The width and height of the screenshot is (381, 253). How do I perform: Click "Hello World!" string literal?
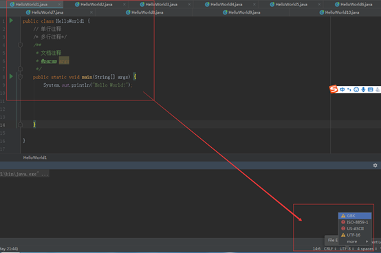click(x=110, y=85)
